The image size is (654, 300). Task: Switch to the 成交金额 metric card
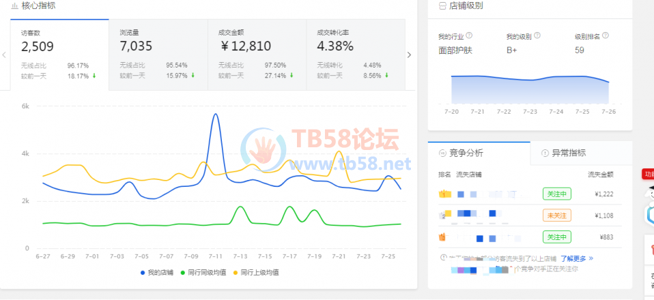256,55
